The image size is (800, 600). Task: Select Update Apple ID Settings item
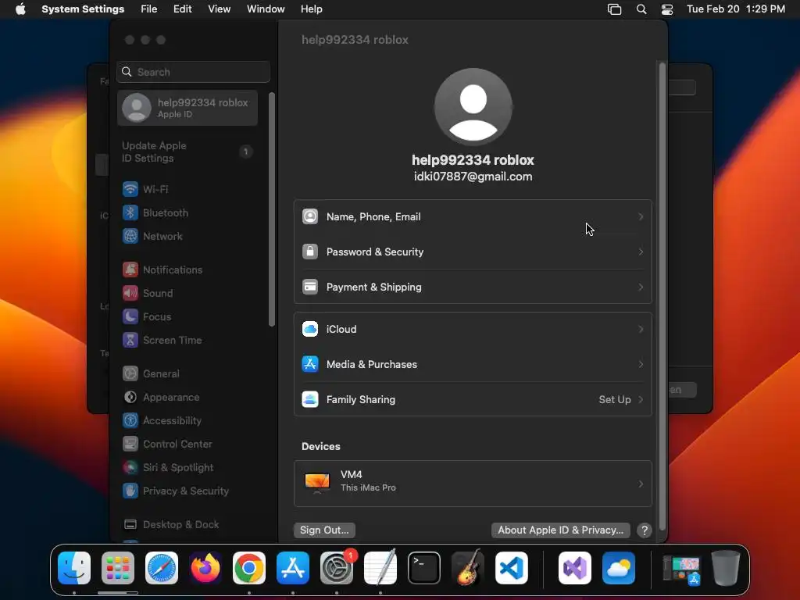pos(187,152)
